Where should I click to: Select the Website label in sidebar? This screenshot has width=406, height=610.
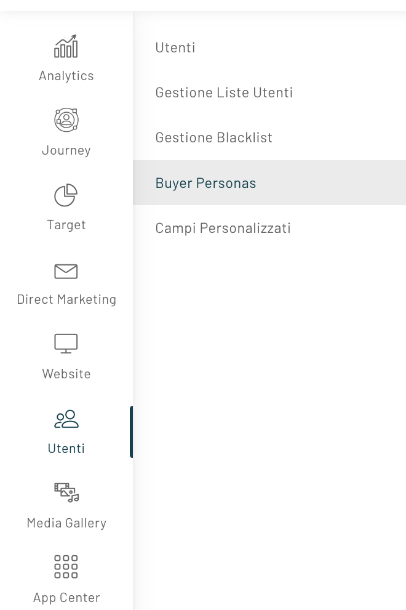tap(66, 374)
